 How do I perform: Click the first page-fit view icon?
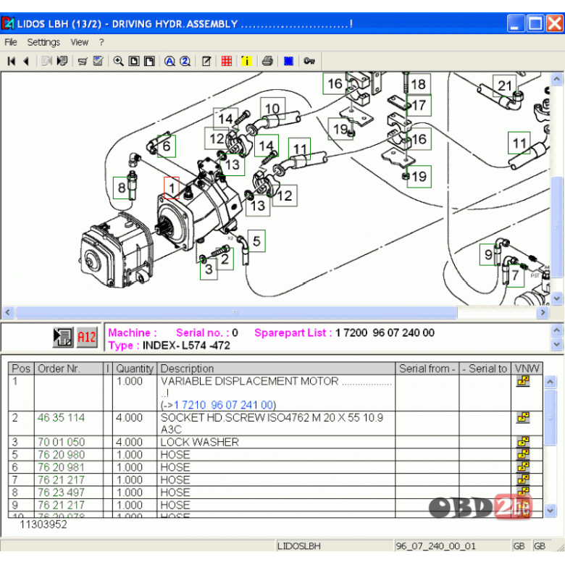pyautogui.click(x=134, y=62)
